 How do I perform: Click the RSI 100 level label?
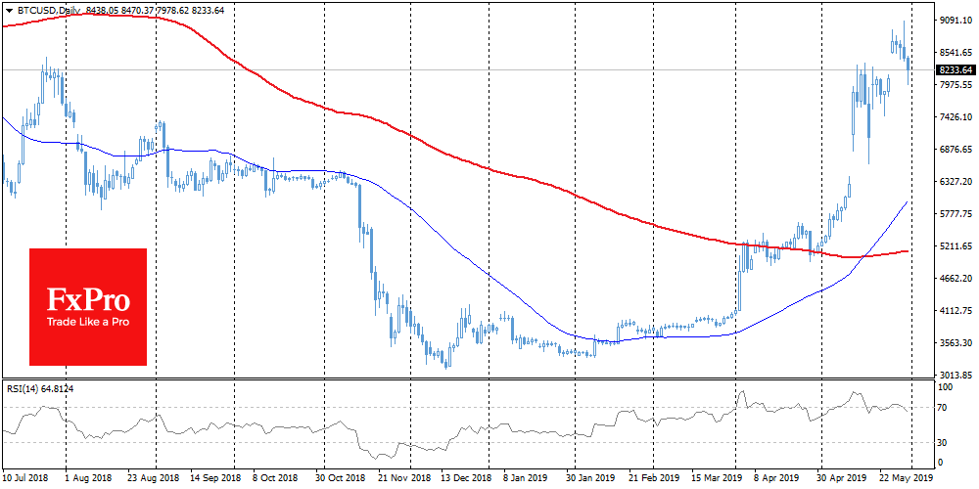[x=946, y=389]
